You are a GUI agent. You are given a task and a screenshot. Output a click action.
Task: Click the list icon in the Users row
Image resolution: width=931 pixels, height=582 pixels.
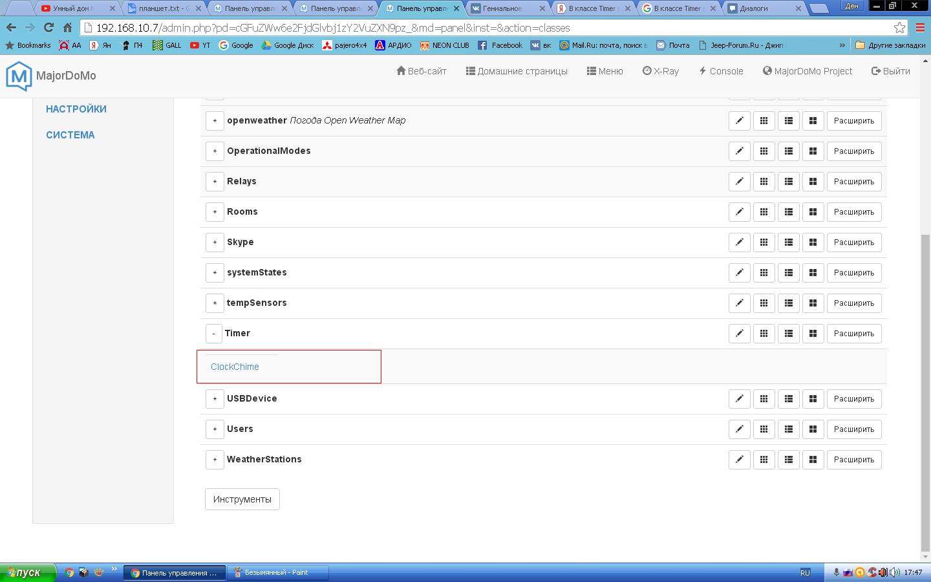tap(789, 429)
